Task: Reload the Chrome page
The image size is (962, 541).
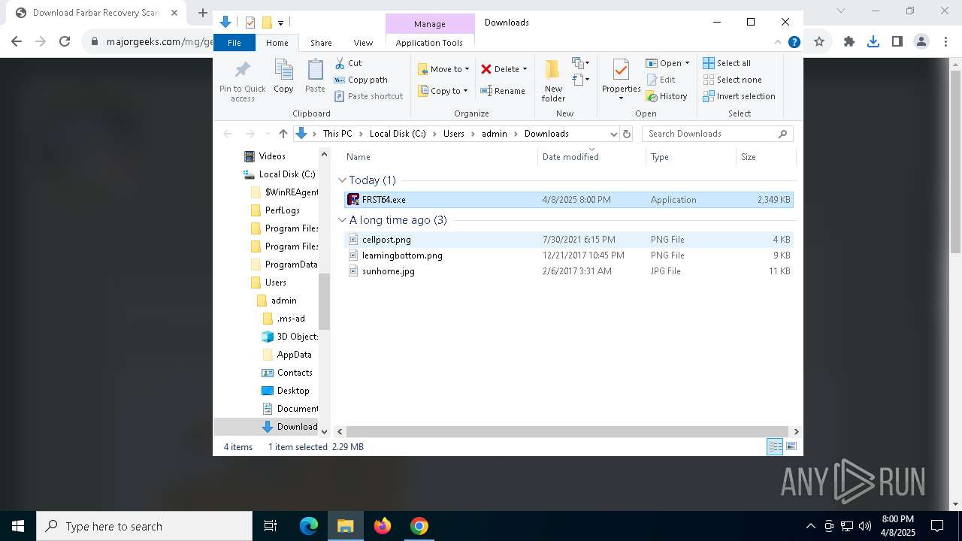Action: tap(65, 41)
